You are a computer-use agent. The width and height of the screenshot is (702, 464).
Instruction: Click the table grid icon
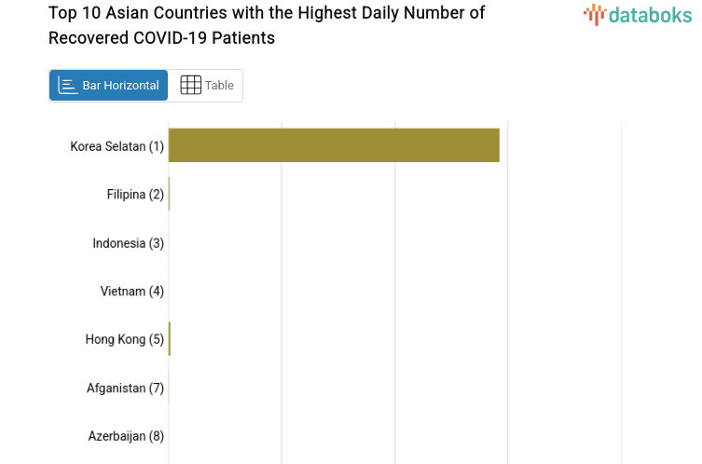[x=190, y=86]
